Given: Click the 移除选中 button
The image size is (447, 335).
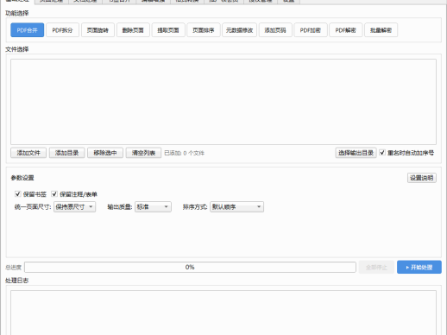Looking at the screenshot, I should 105,153.
